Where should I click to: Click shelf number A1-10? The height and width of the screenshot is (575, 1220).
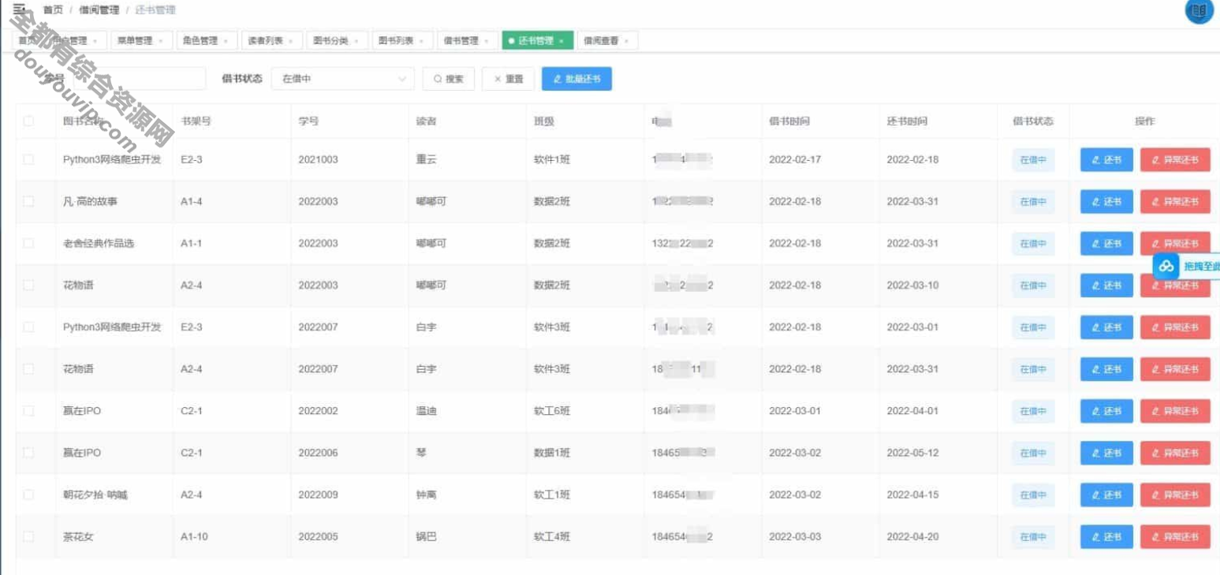[194, 536]
